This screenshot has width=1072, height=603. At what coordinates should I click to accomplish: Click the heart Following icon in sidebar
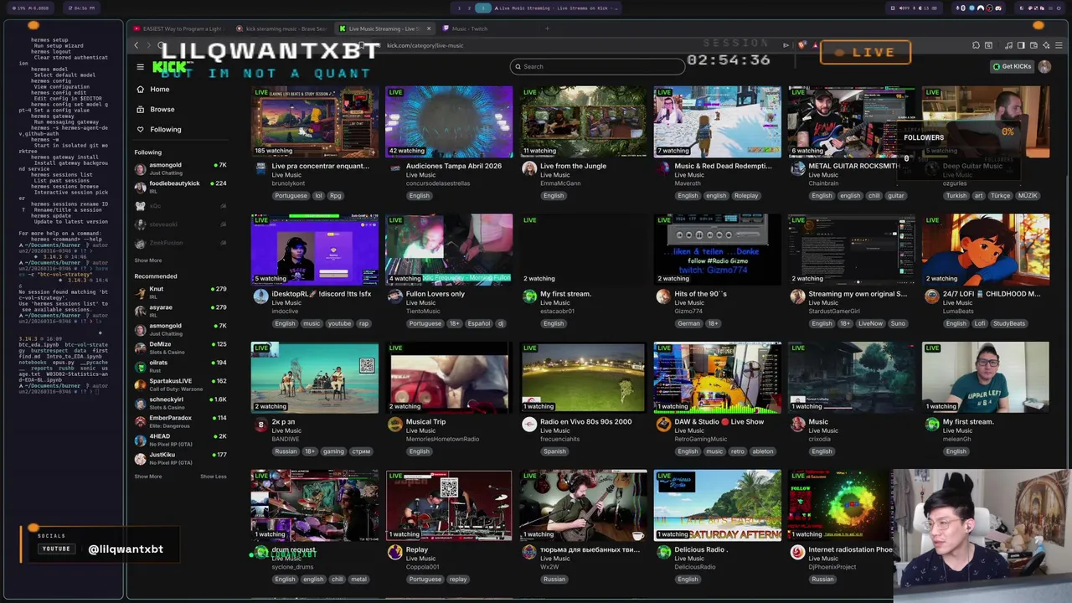pos(140,129)
